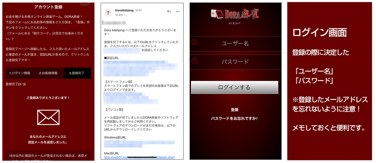376x163 pixels.
Task: Click the DoraMahjong sender avatar icon
Action: [x=109, y=13]
